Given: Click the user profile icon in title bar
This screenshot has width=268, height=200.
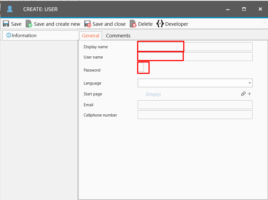Looking at the screenshot, I should pos(10,9).
